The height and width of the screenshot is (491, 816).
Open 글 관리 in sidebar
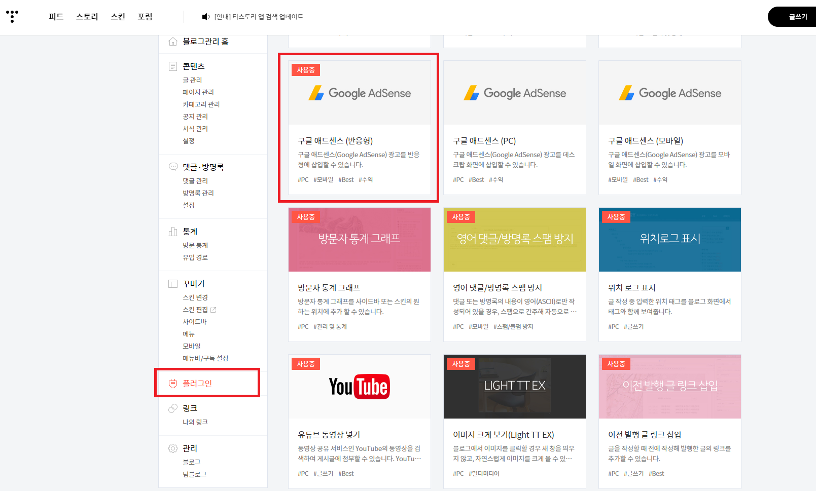pyautogui.click(x=192, y=80)
